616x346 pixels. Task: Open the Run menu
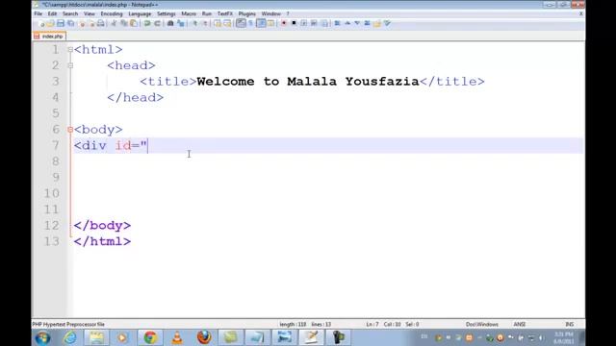click(x=207, y=13)
